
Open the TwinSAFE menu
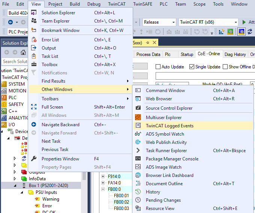pyautogui.click(x=143, y=4)
